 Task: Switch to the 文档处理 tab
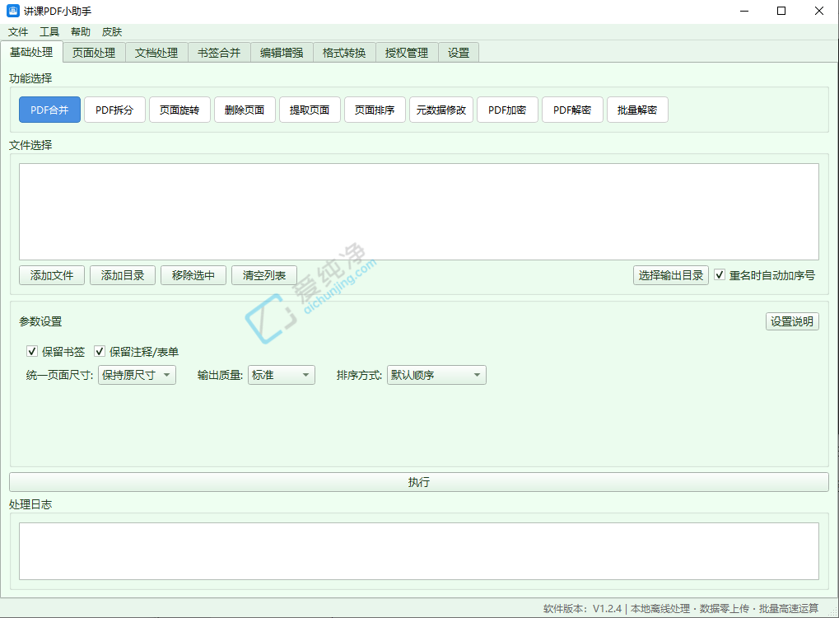(x=156, y=53)
